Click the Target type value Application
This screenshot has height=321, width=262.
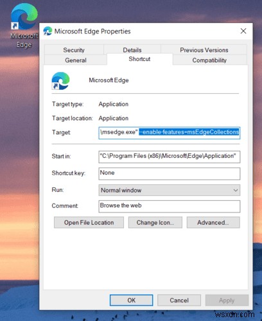pos(114,104)
